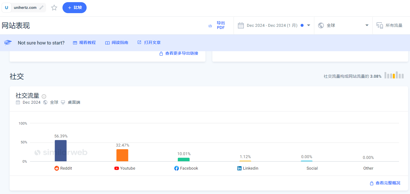Click the locked 查看更多导出链接 link
The image size is (410, 194).
point(179,53)
